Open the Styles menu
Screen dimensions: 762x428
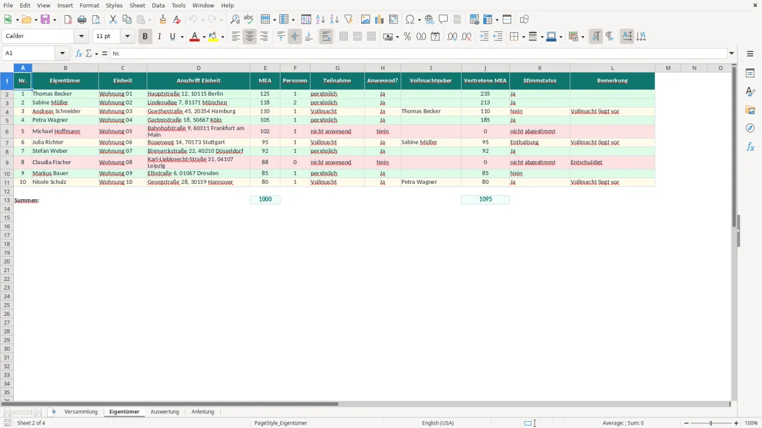[114, 5]
